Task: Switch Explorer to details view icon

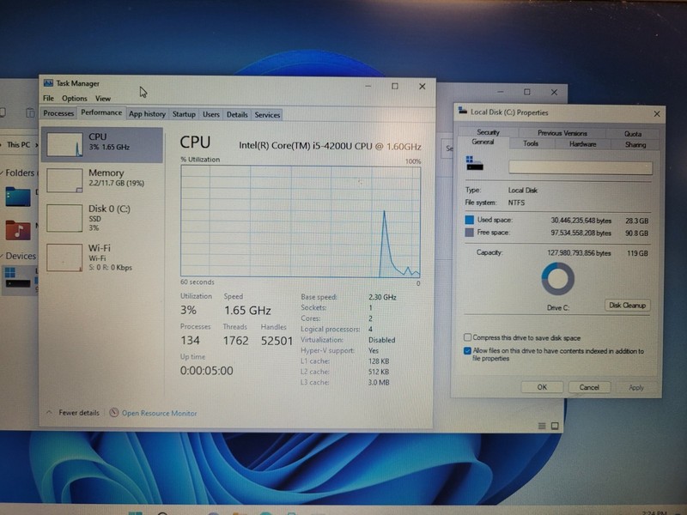Action: click(542, 426)
